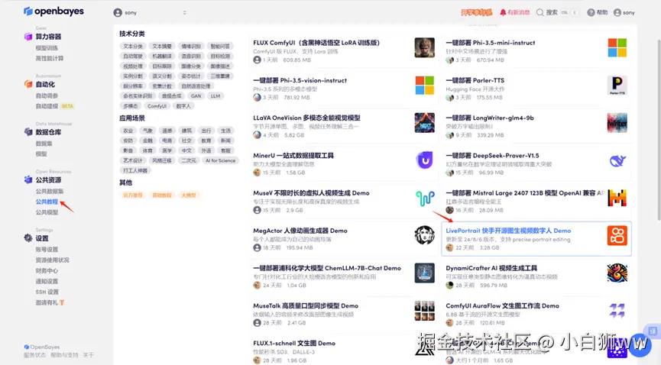661x365 pixels.
Task: Click the ComfyUI AuraFlow purple arrows icon
Action: pos(617,311)
